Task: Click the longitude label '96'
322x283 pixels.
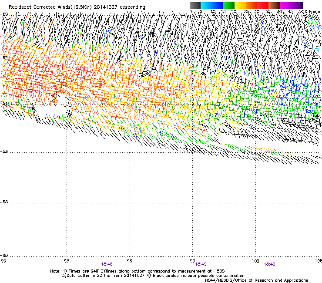Action: [130, 261]
